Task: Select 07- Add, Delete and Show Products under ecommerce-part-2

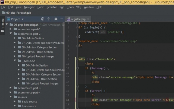Action: coord(43,43)
